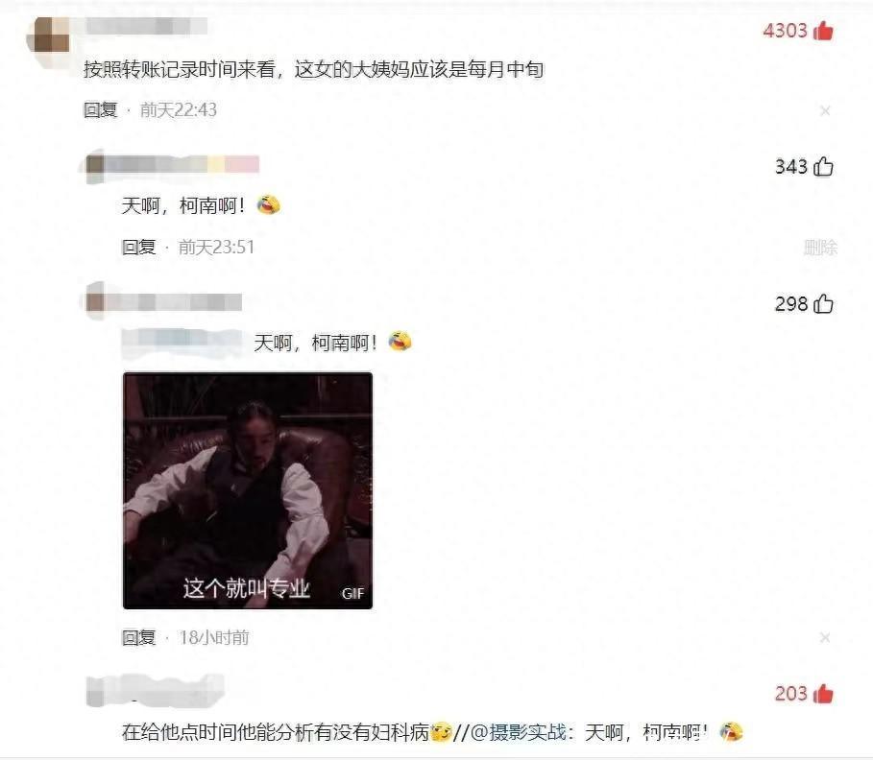The width and height of the screenshot is (873, 760).
Task: Open the @摄影实战 mention link
Action: tap(519, 732)
